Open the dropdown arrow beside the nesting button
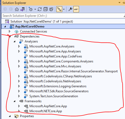Image resolution: width=125 pixels, height=119 pixels. pos(64,9)
